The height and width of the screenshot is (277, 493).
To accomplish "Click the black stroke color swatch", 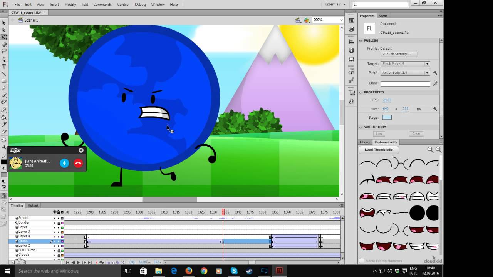I will coord(4,162).
